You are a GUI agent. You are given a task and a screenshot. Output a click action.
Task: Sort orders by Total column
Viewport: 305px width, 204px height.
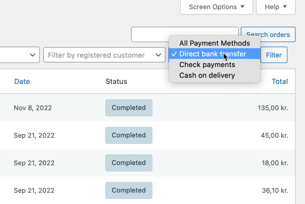(x=279, y=81)
